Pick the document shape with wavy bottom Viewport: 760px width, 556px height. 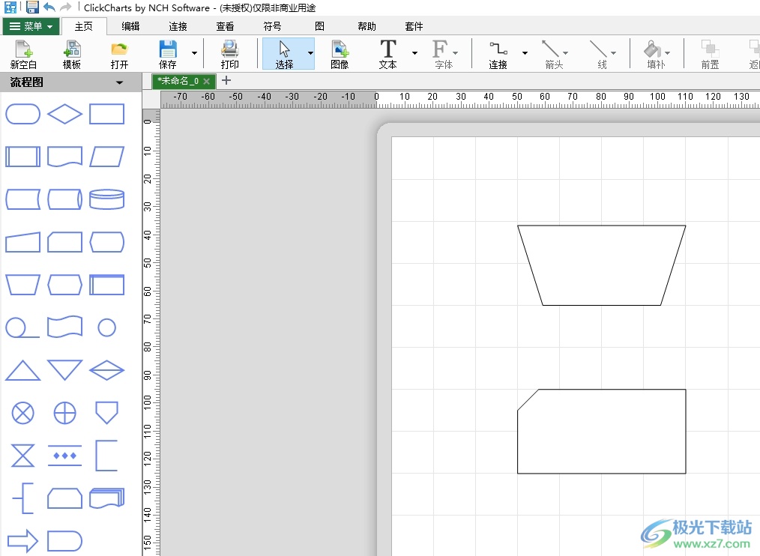click(65, 157)
